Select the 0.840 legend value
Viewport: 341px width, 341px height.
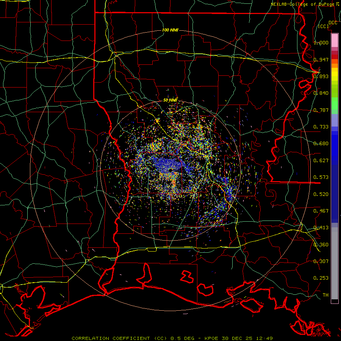pos(321,93)
